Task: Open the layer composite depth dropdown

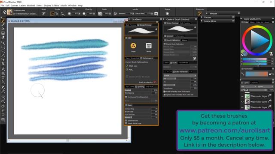Action: [x=266, y=86]
